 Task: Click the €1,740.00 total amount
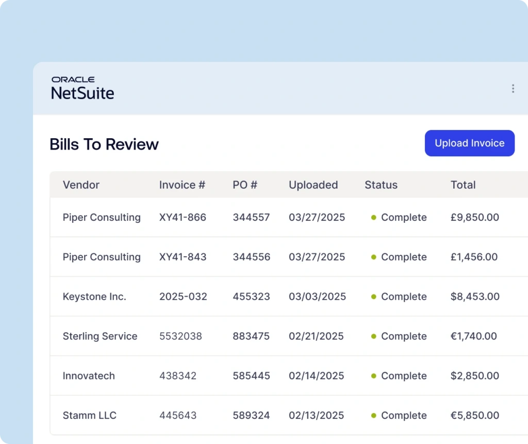point(473,337)
